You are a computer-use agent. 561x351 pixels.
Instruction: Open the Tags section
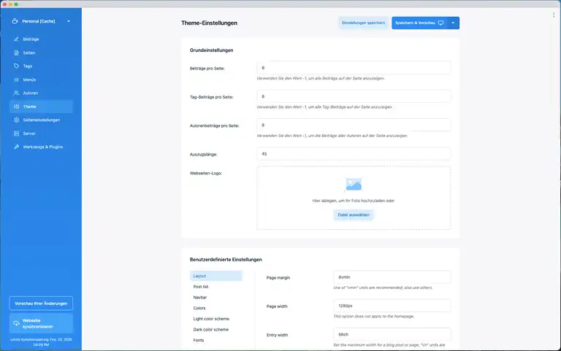[41, 66]
